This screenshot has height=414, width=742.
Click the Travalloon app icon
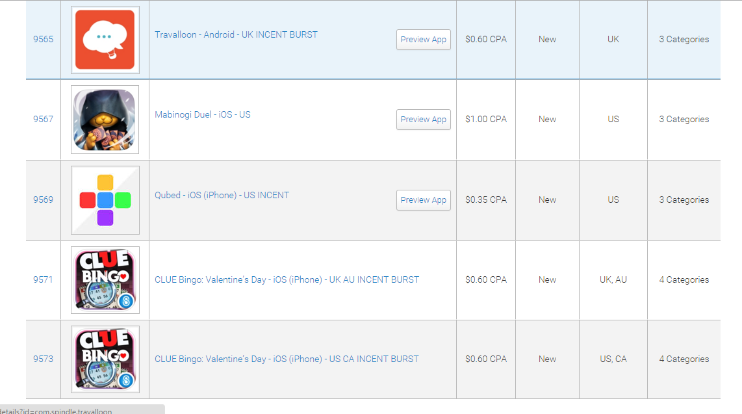click(x=105, y=40)
